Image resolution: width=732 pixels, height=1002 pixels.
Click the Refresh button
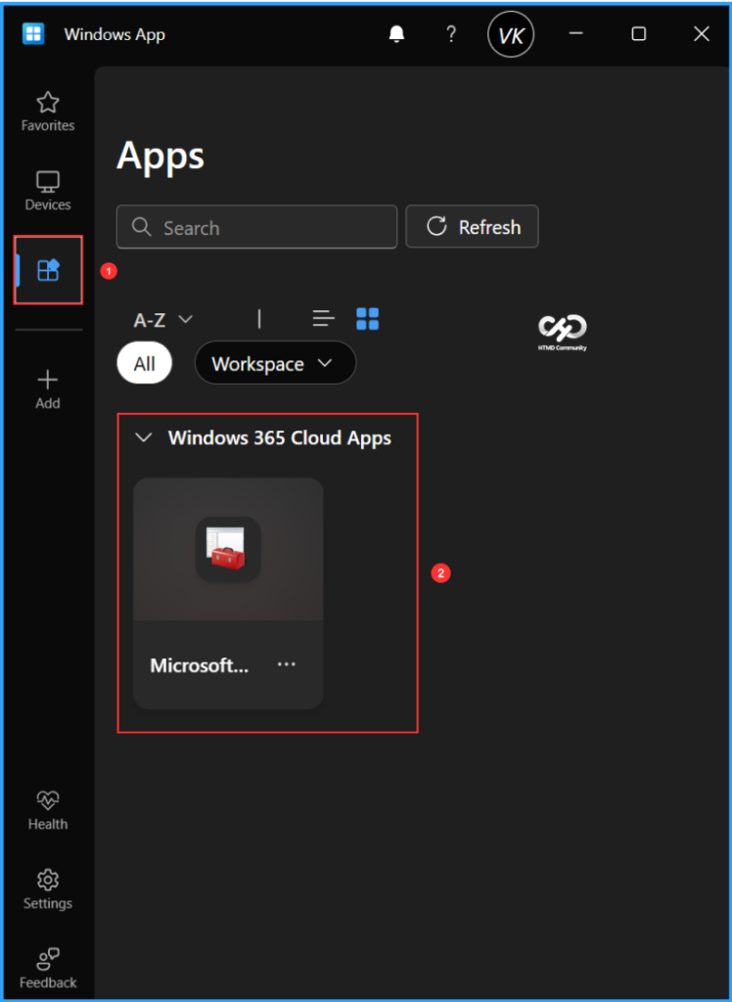pos(472,226)
